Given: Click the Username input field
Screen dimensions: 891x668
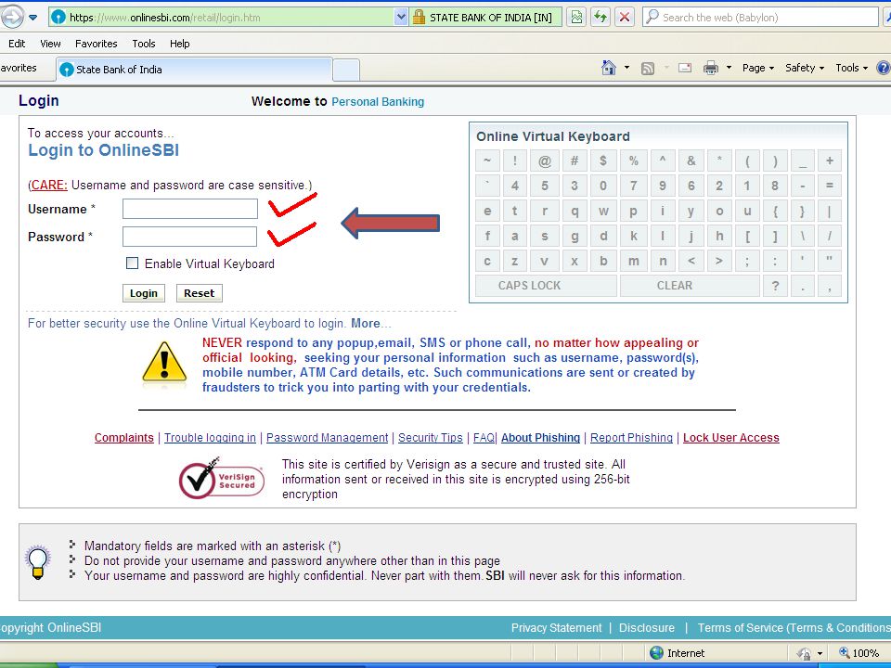Looking at the screenshot, I should 189,209.
